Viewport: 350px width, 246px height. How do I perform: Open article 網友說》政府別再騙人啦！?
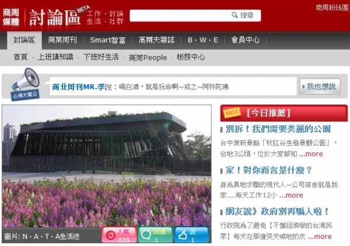point(278,212)
